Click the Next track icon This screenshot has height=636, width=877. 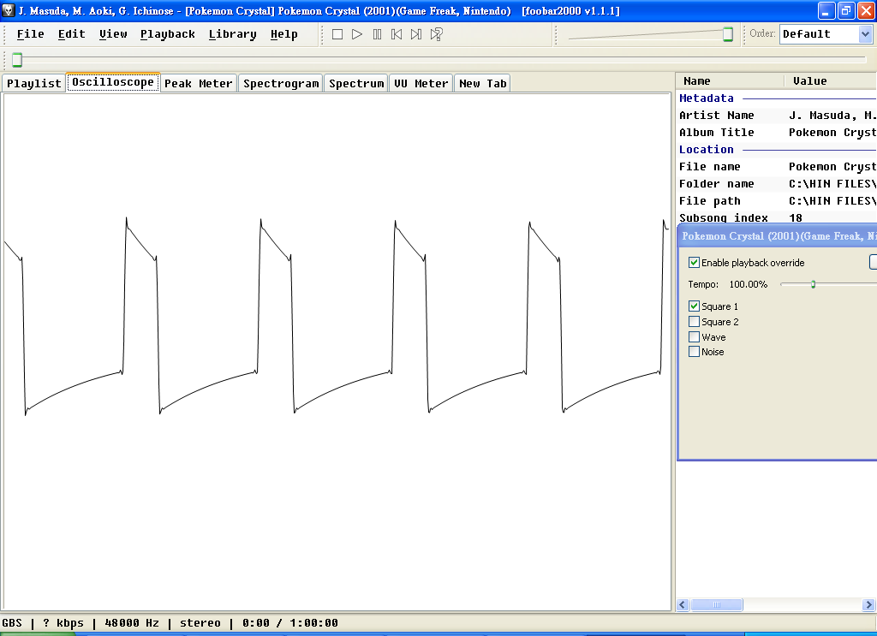pyautogui.click(x=416, y=34)
